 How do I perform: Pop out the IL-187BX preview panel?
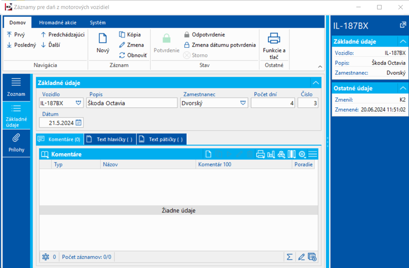403,25
